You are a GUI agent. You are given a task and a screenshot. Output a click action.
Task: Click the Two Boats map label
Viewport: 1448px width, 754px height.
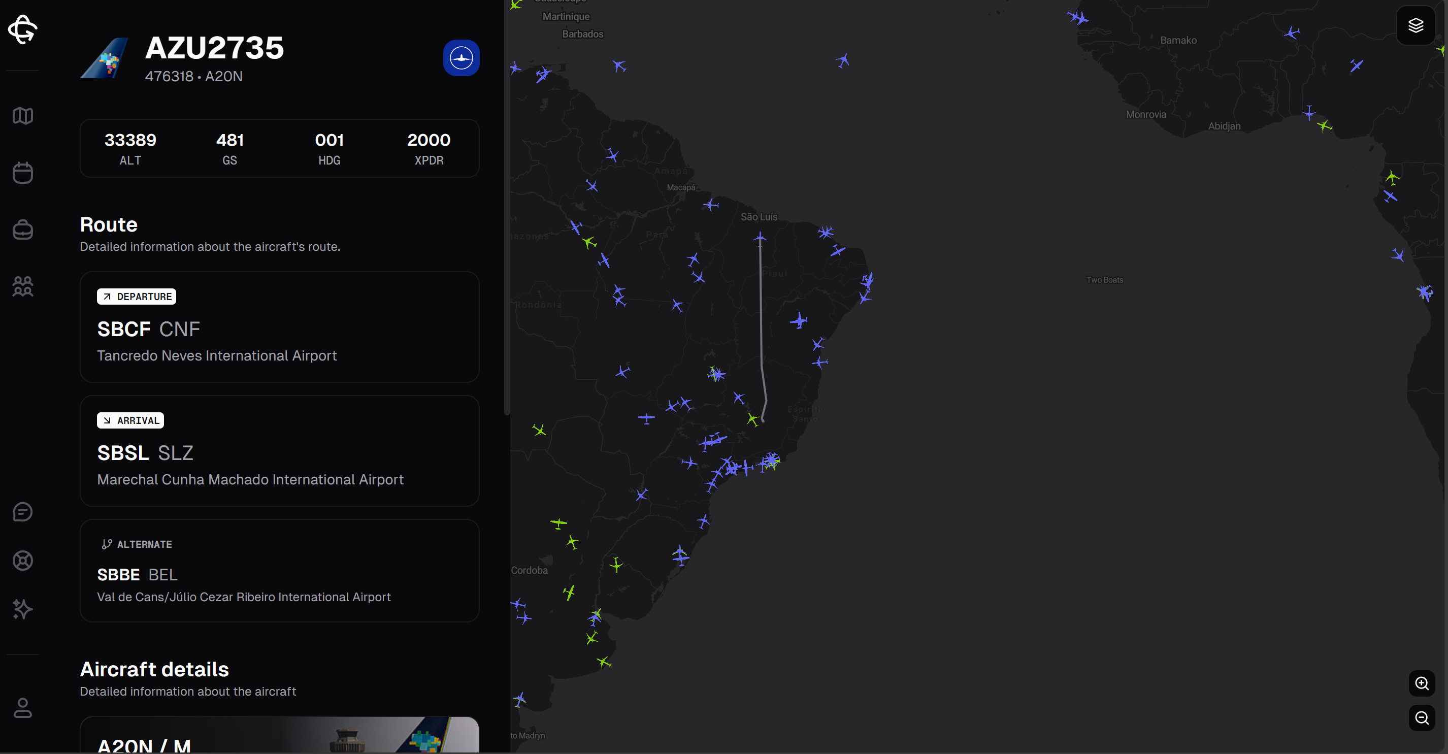coord(1105,279)
